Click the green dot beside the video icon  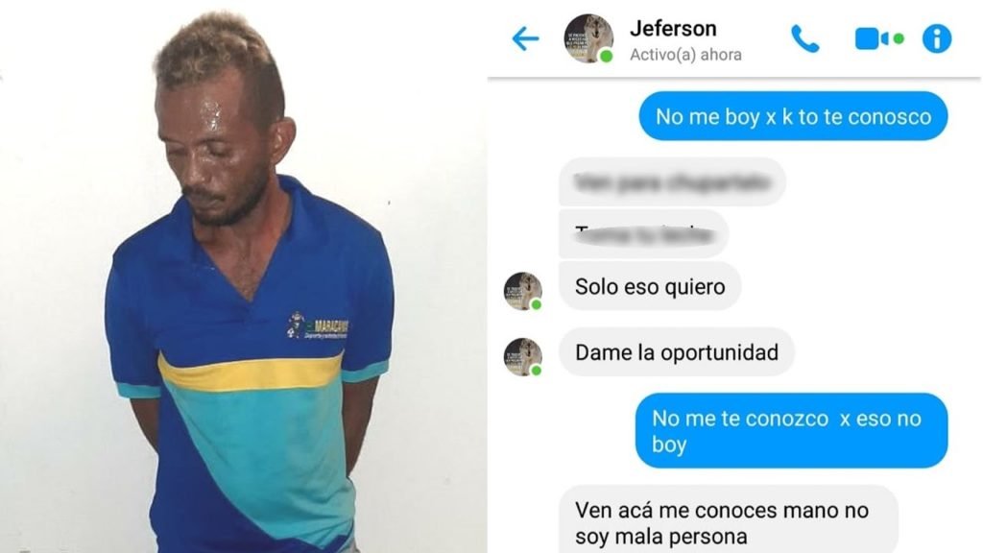[899, 38]
